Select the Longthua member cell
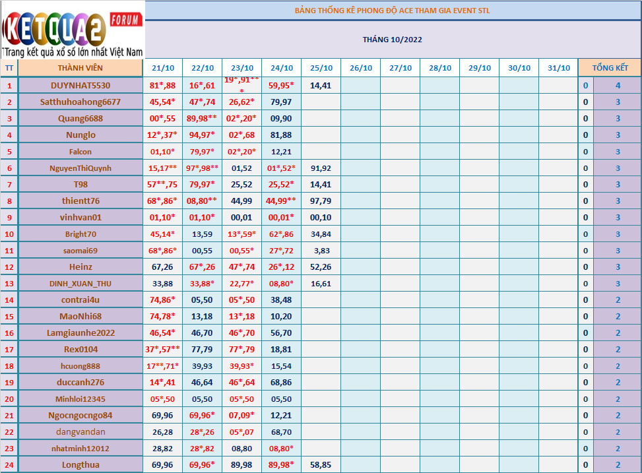 (x=80, y=465)
